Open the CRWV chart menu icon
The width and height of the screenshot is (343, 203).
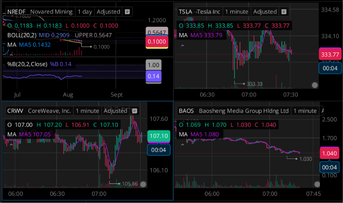134,111
